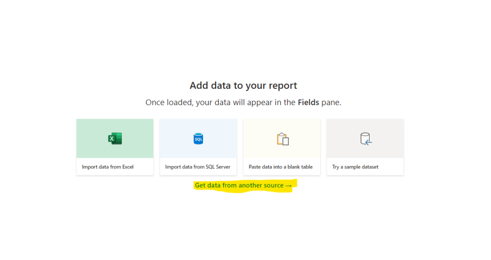Select the blue SQL database icon
The width and height of the screenshot is (491, 260).
[198, 139]
